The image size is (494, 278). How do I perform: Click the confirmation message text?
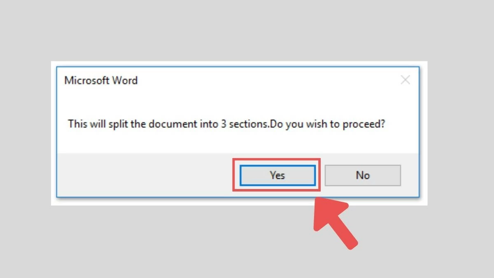tap(226, 124)
